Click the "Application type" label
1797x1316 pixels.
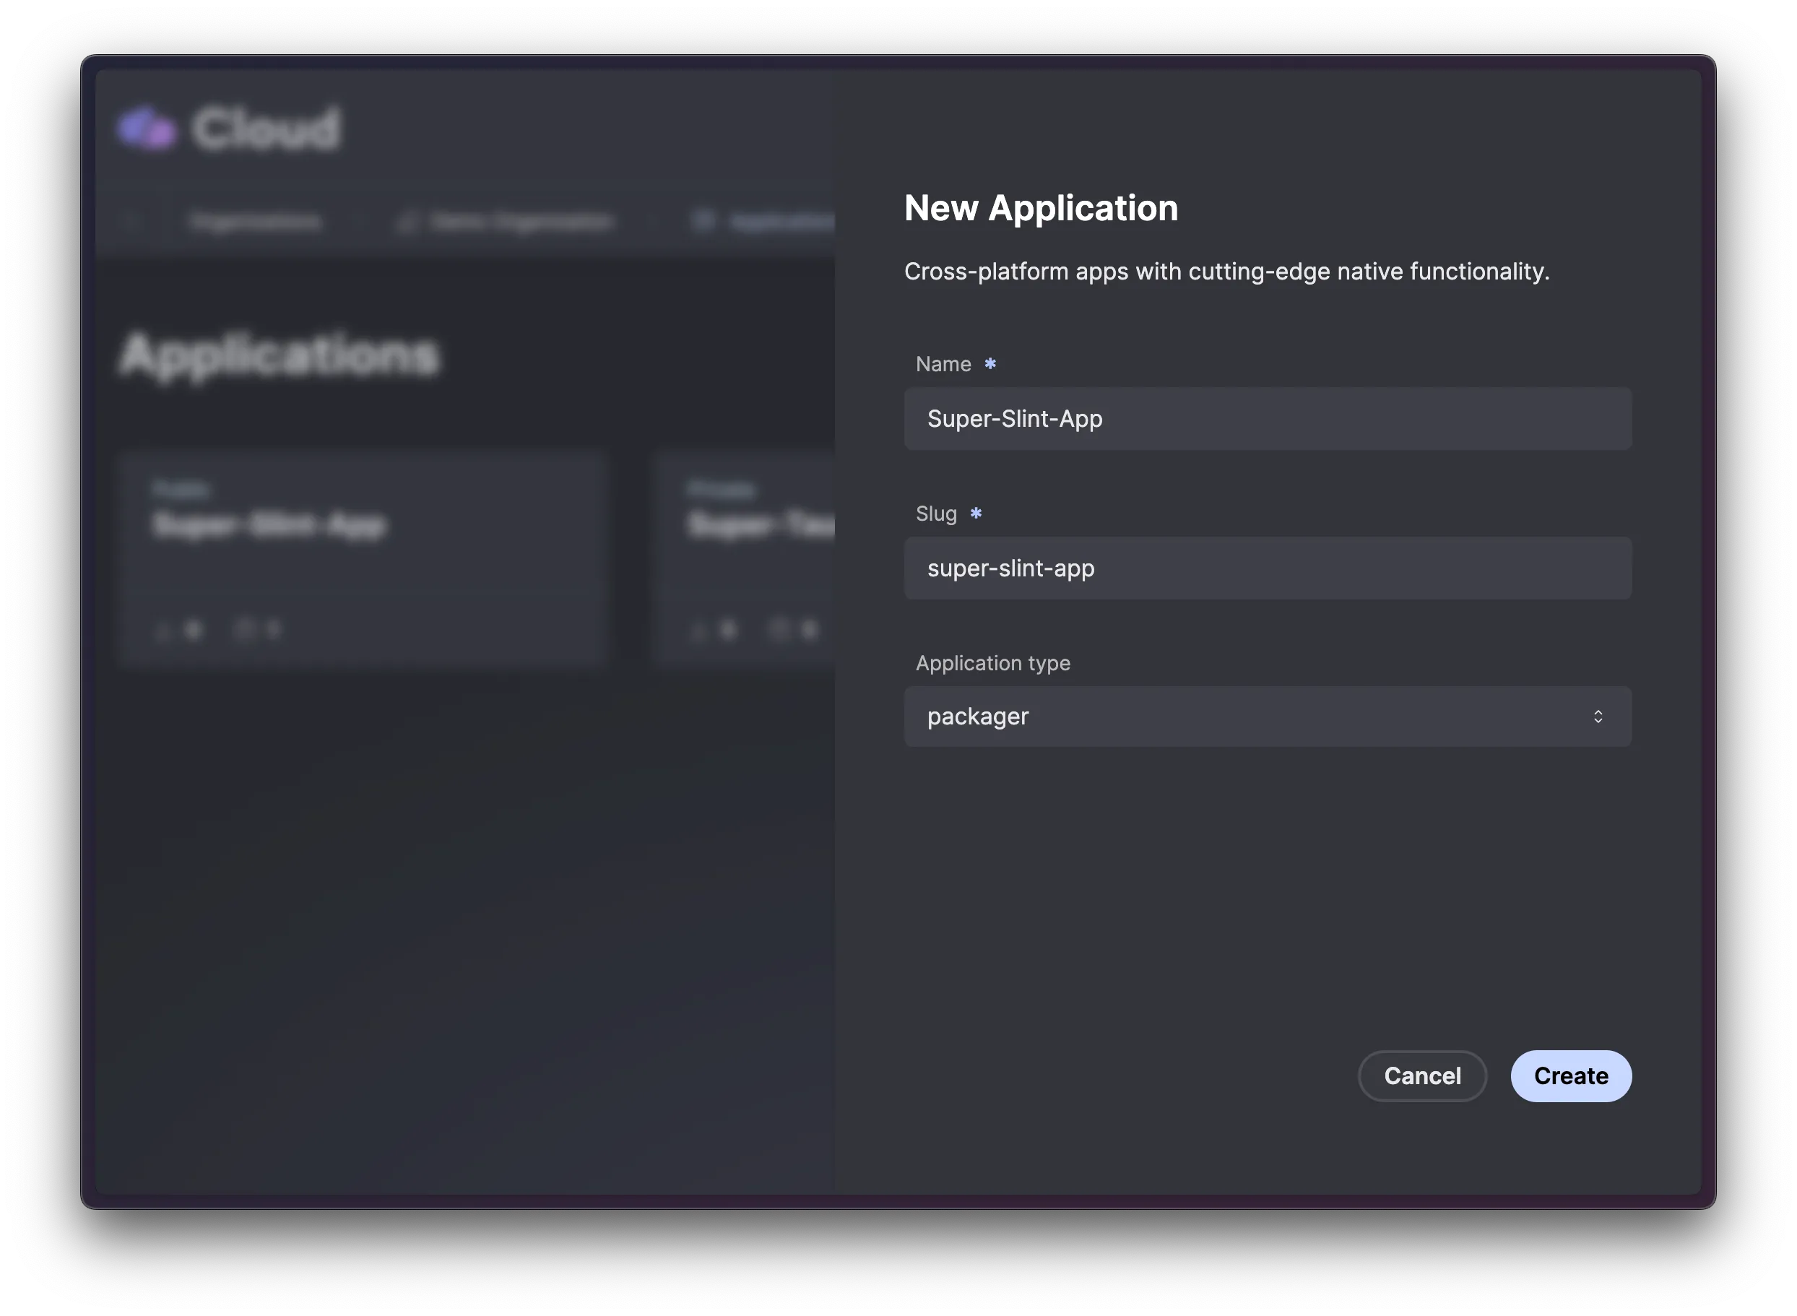tap(992, 663)
